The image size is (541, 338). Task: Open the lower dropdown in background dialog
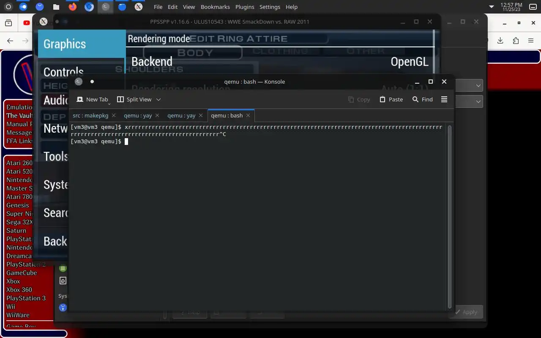coord(470,101)
